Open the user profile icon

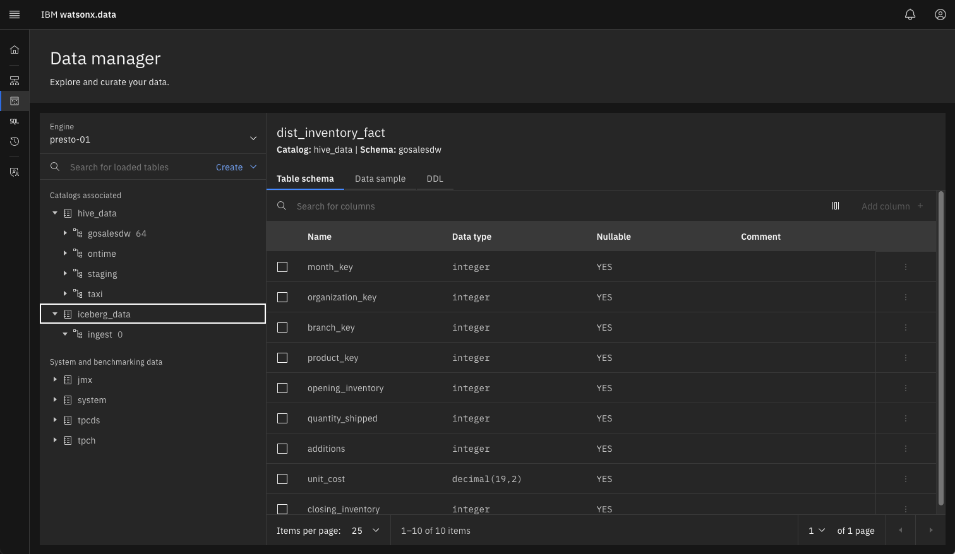(x=940, y=15)
